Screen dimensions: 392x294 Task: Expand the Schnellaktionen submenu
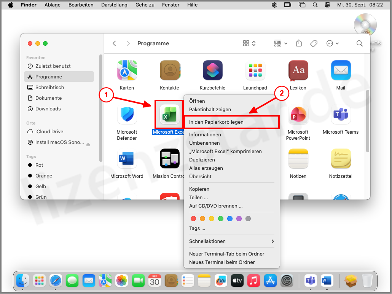[232, 241]
